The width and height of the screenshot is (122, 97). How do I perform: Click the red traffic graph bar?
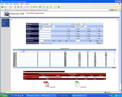pos(55,77)
